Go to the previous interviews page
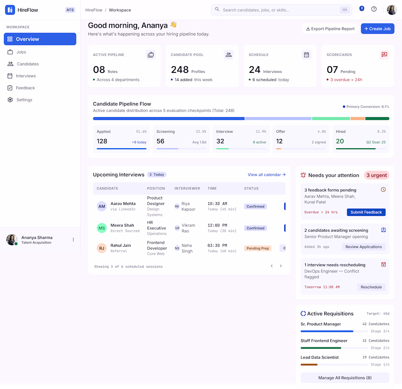Screen dimensions: 402x389 pyautogui.click(x=272, y=266)
